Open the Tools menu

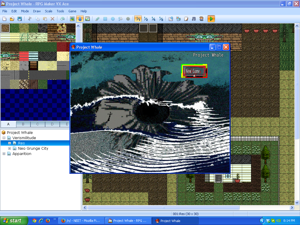[60, 11]
